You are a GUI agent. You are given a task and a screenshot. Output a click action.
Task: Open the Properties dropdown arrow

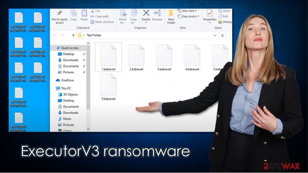[209, 23]
